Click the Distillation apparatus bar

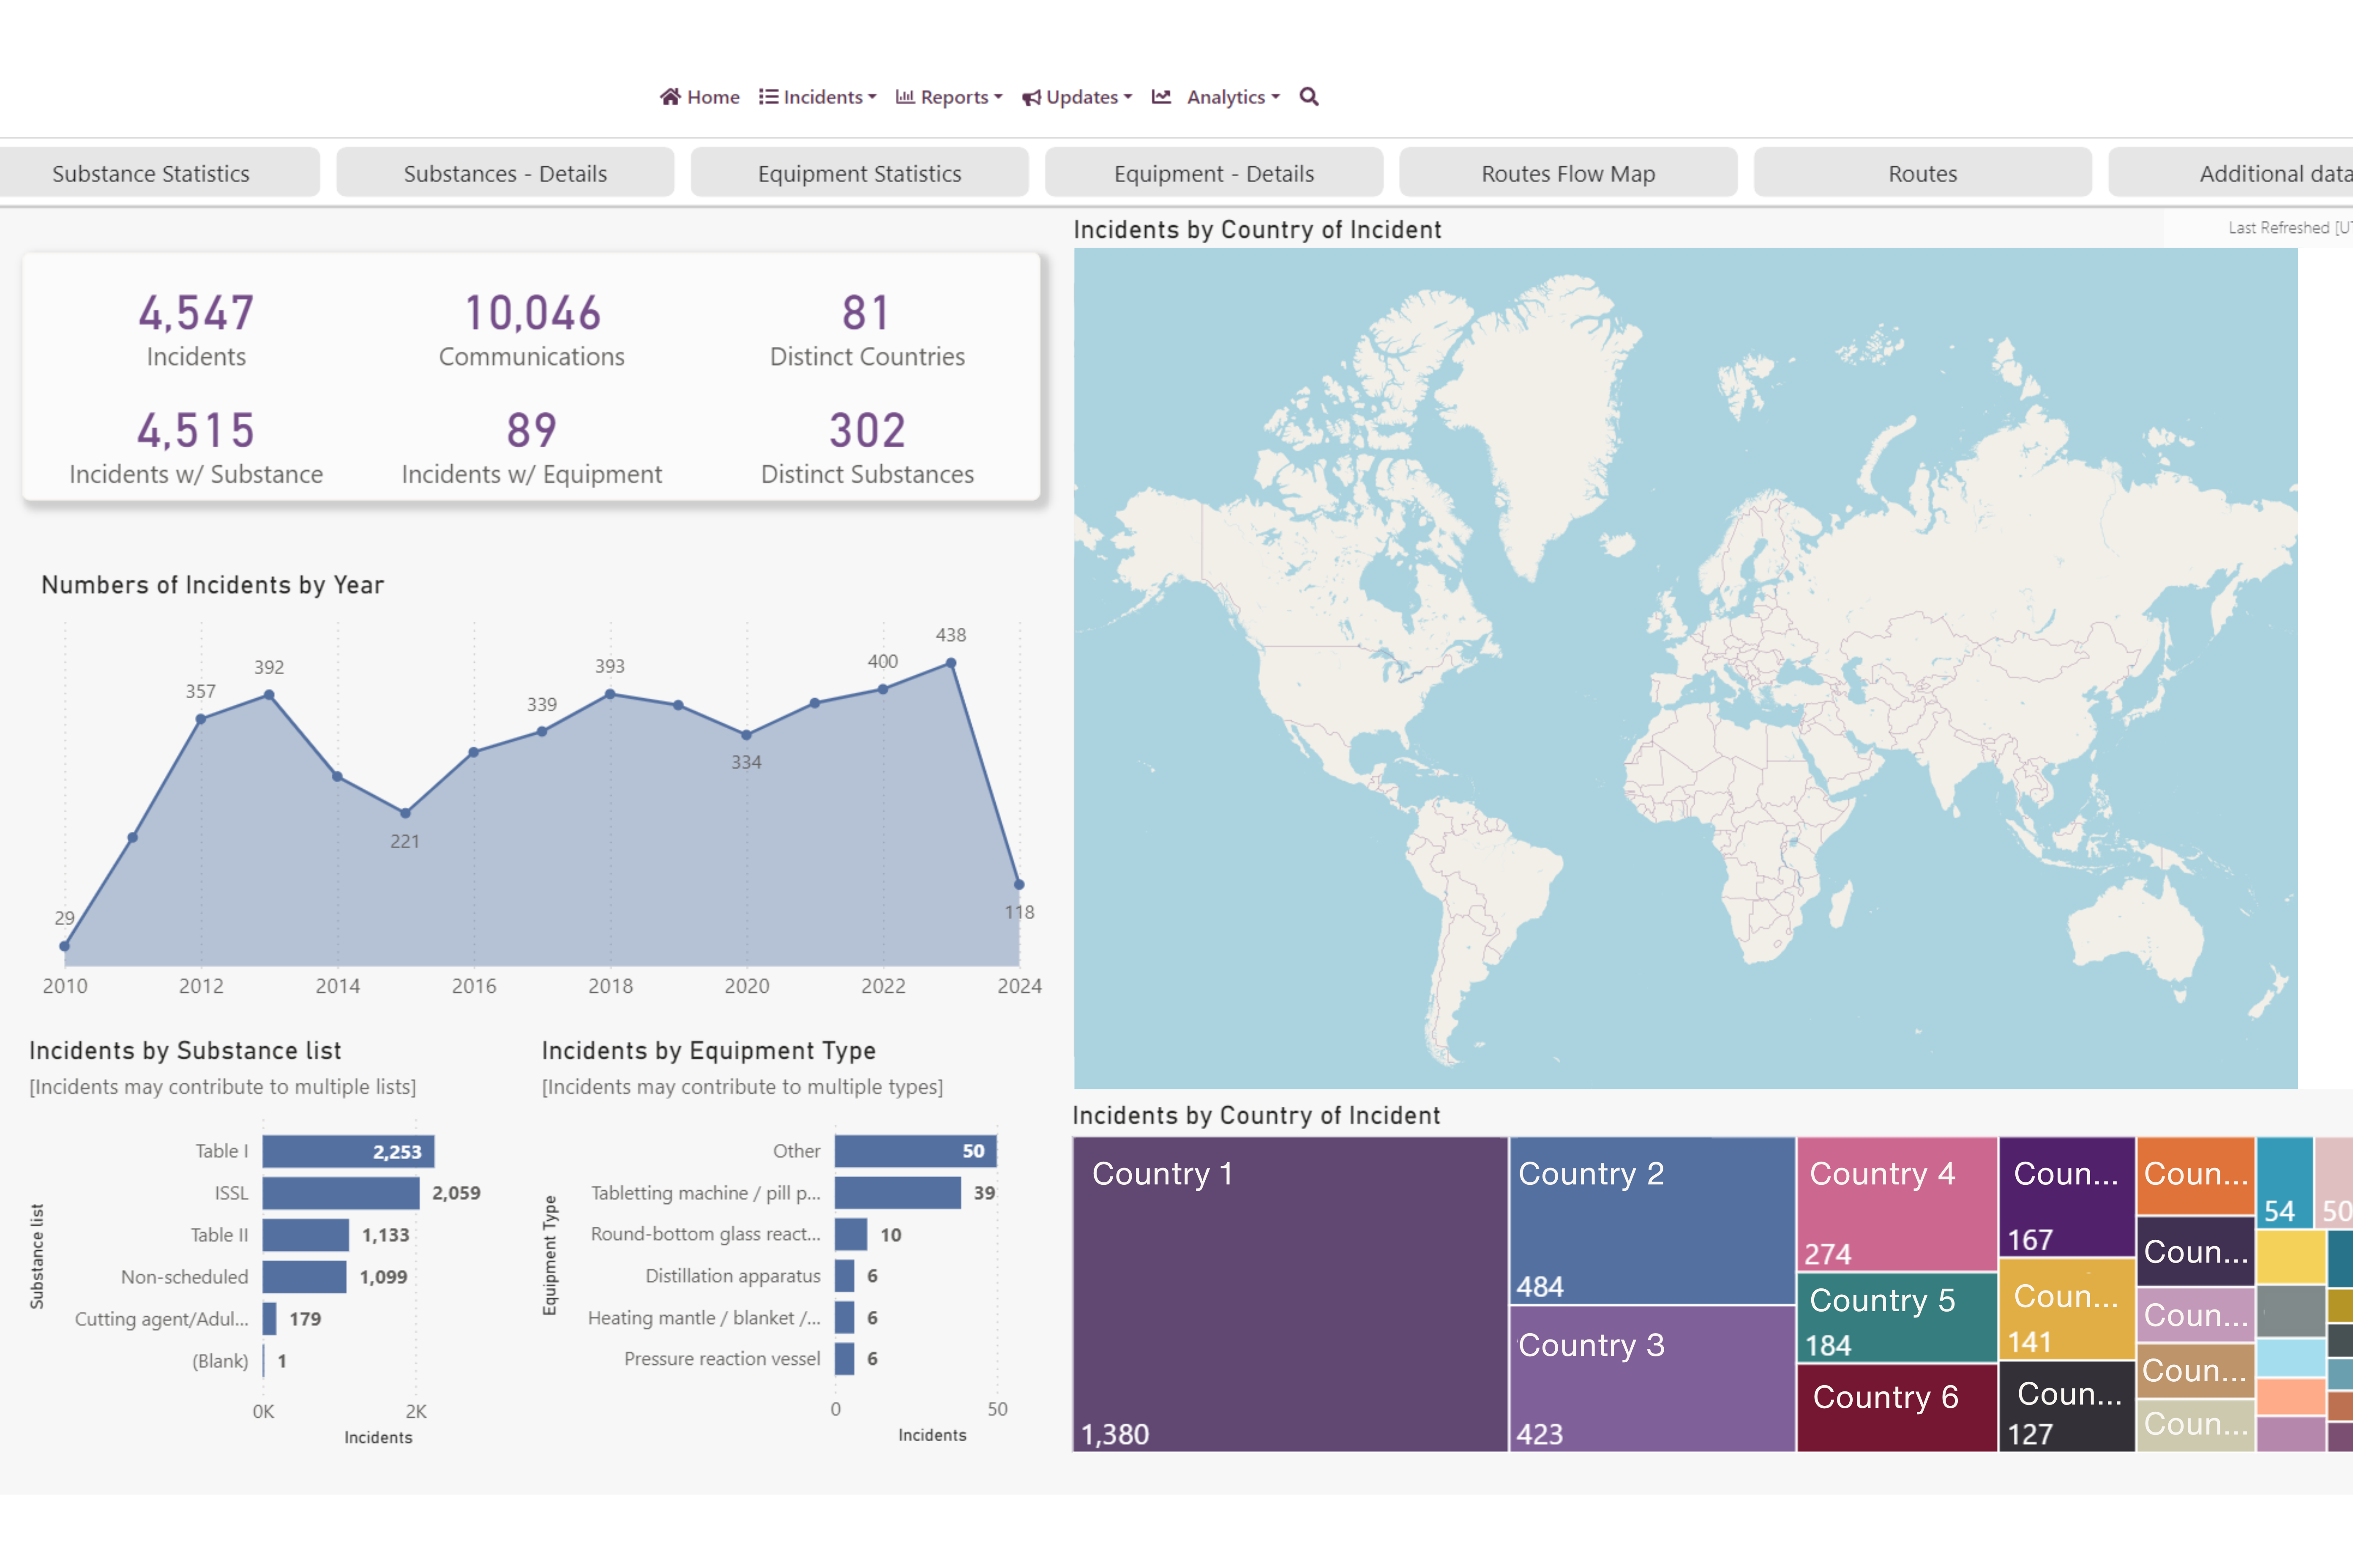point(845,1276)
